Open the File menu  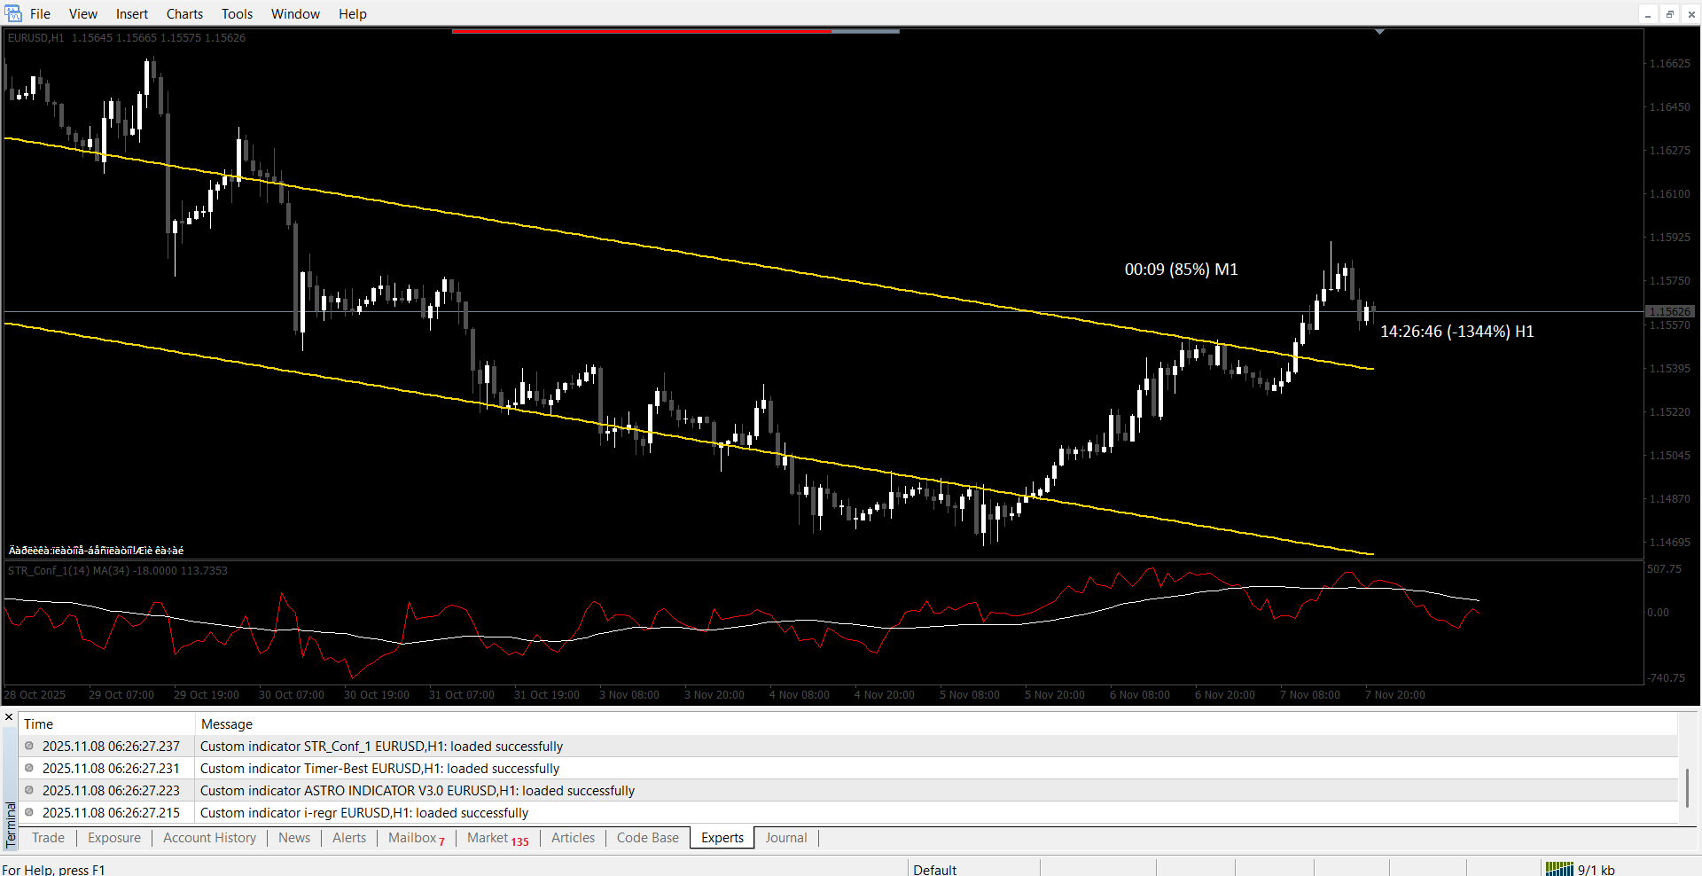click(40, 14)
